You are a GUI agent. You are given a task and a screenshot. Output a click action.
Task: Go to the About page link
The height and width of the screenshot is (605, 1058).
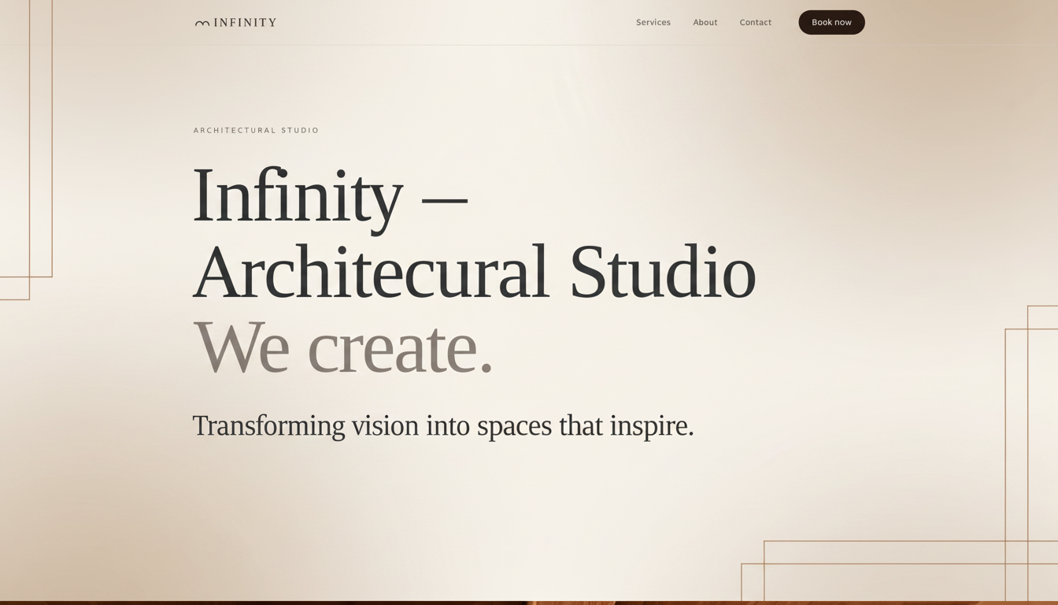click(x=705, y=22)
